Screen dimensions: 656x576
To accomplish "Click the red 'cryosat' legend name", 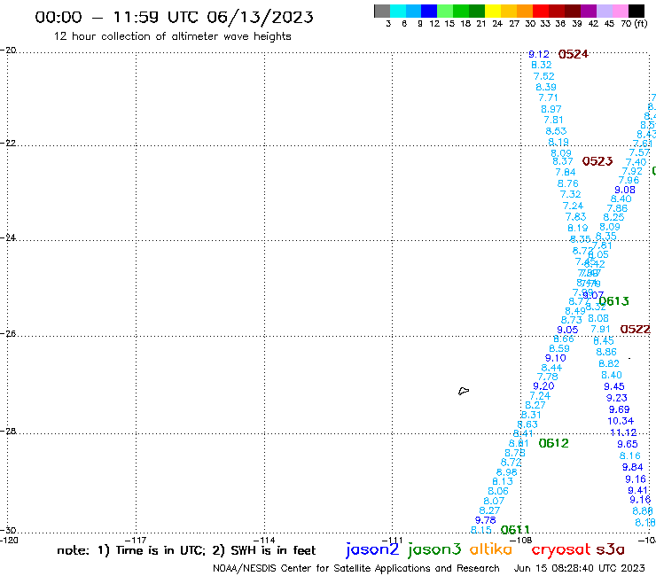I will [560, 549].
